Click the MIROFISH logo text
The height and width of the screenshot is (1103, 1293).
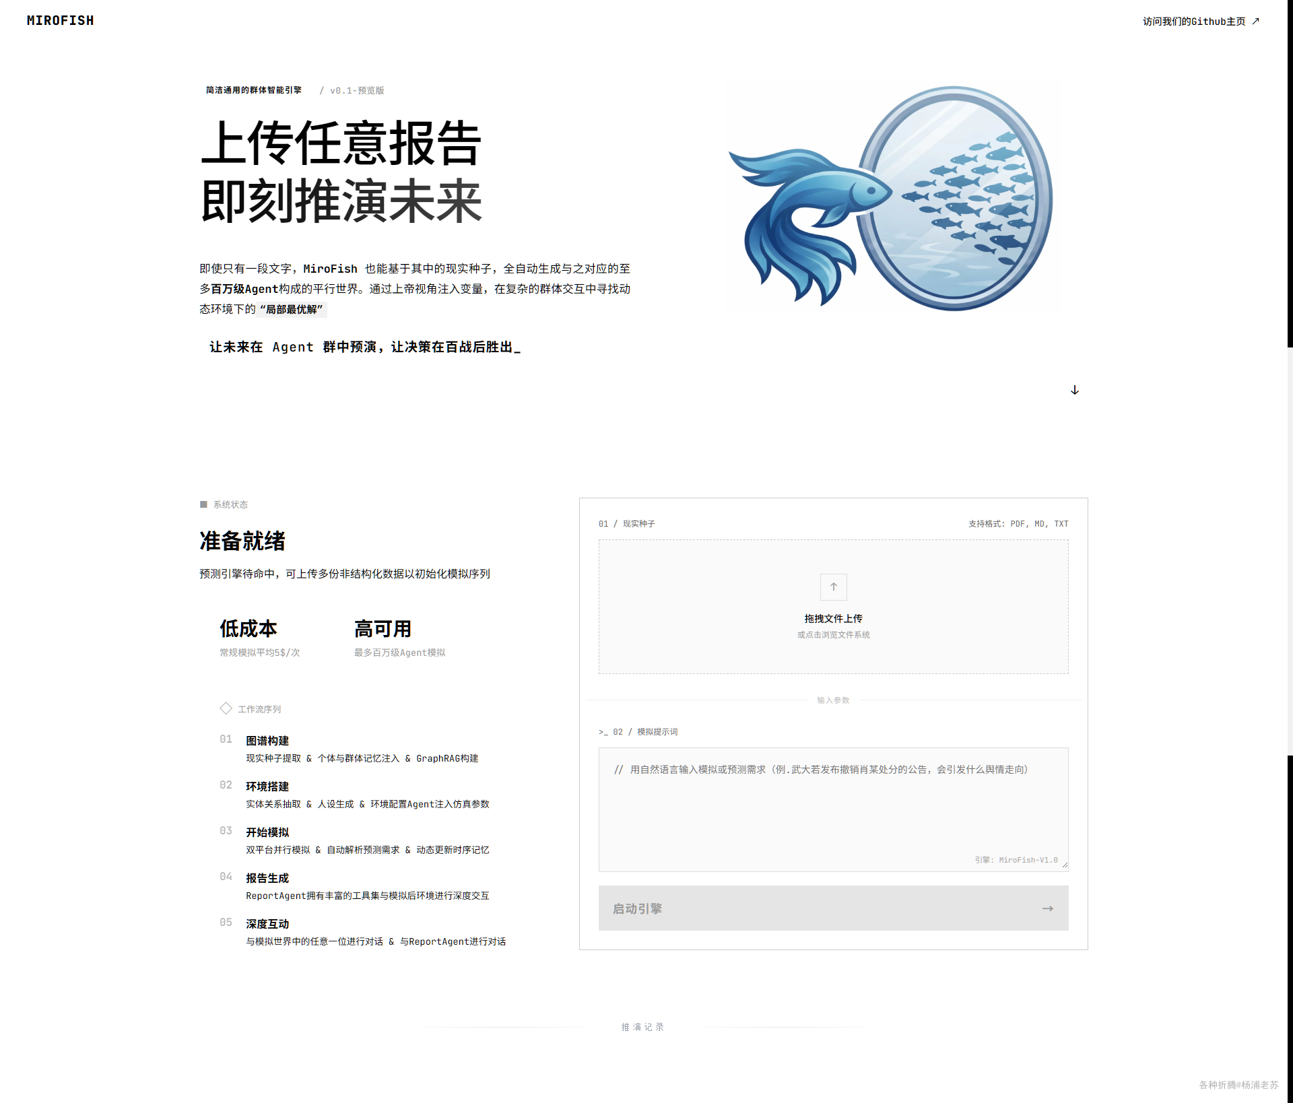pos(60,21)
